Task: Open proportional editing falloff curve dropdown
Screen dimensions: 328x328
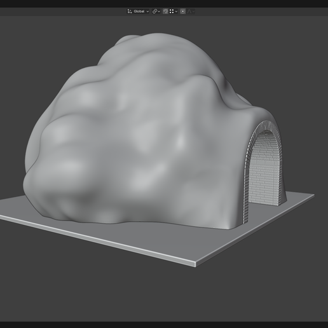Action: pos(191,11)
